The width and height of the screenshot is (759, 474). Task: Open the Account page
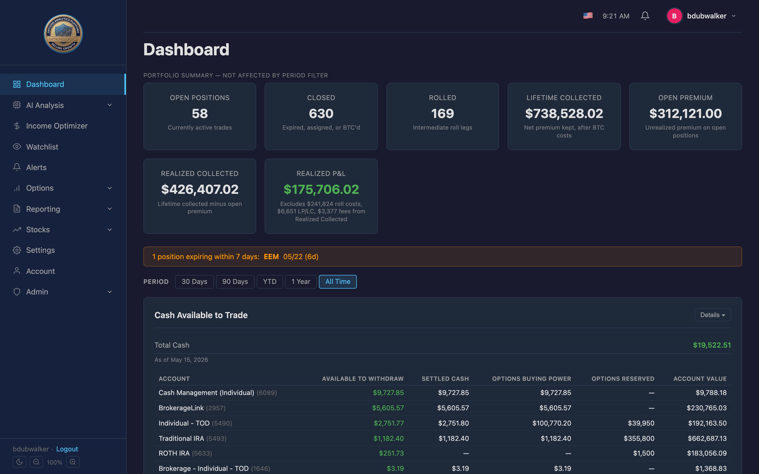click(63, 271)
